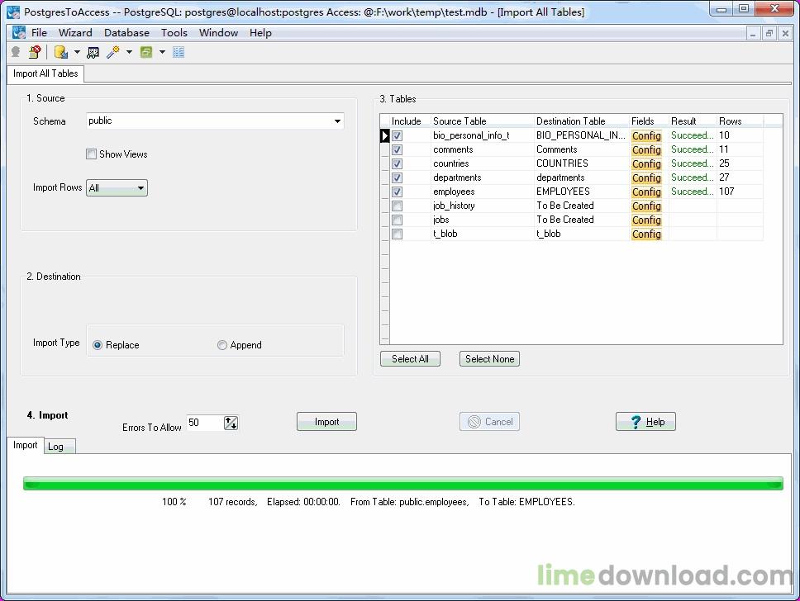Screen dimensions: 800x601
Task: Click the blue checklist toolbar icon
Action: [179, 52]
